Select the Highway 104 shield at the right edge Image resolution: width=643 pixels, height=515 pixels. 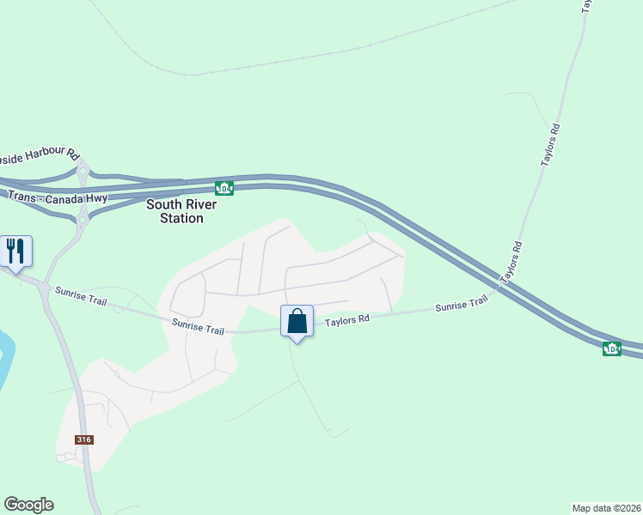(x=612, y=348)
